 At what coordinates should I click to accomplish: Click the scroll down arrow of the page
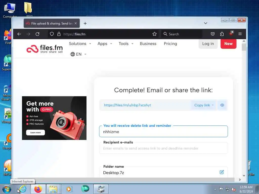pyautogui.click(x=244, y=175)
